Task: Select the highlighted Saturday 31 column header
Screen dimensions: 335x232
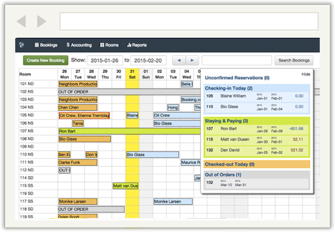Action: click(132, 74)
